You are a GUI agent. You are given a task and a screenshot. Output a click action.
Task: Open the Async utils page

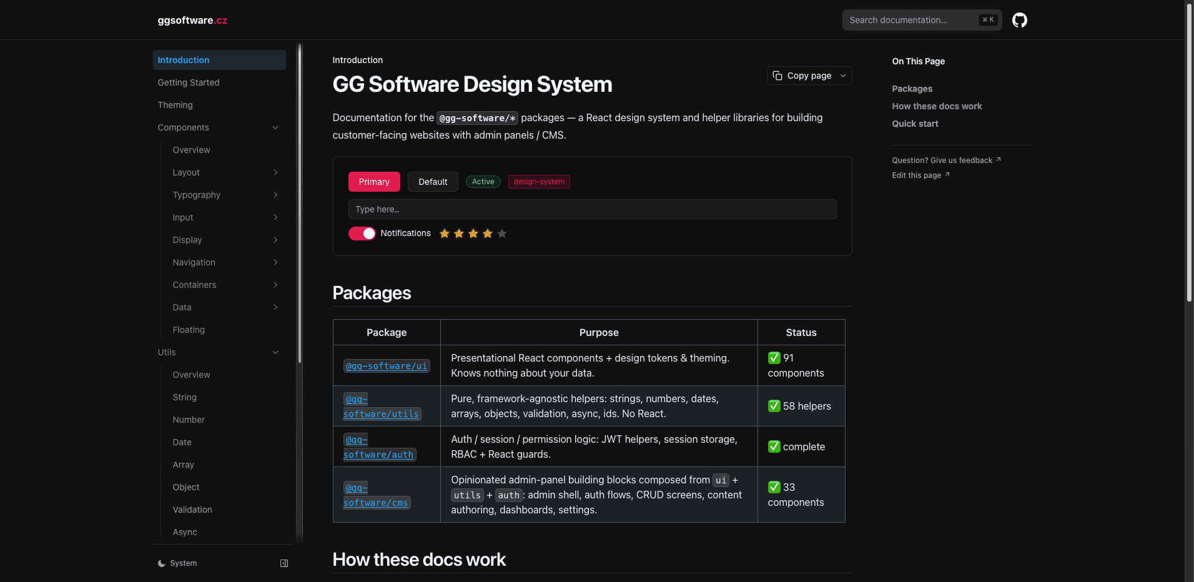[x=227, y=532]
